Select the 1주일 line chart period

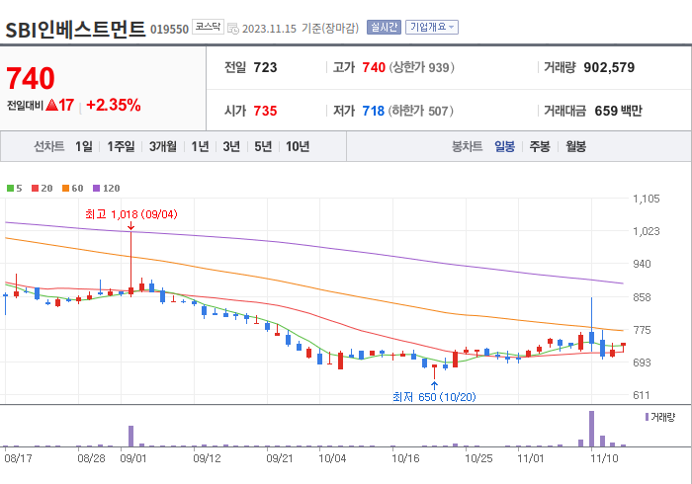tap(121, 146)
